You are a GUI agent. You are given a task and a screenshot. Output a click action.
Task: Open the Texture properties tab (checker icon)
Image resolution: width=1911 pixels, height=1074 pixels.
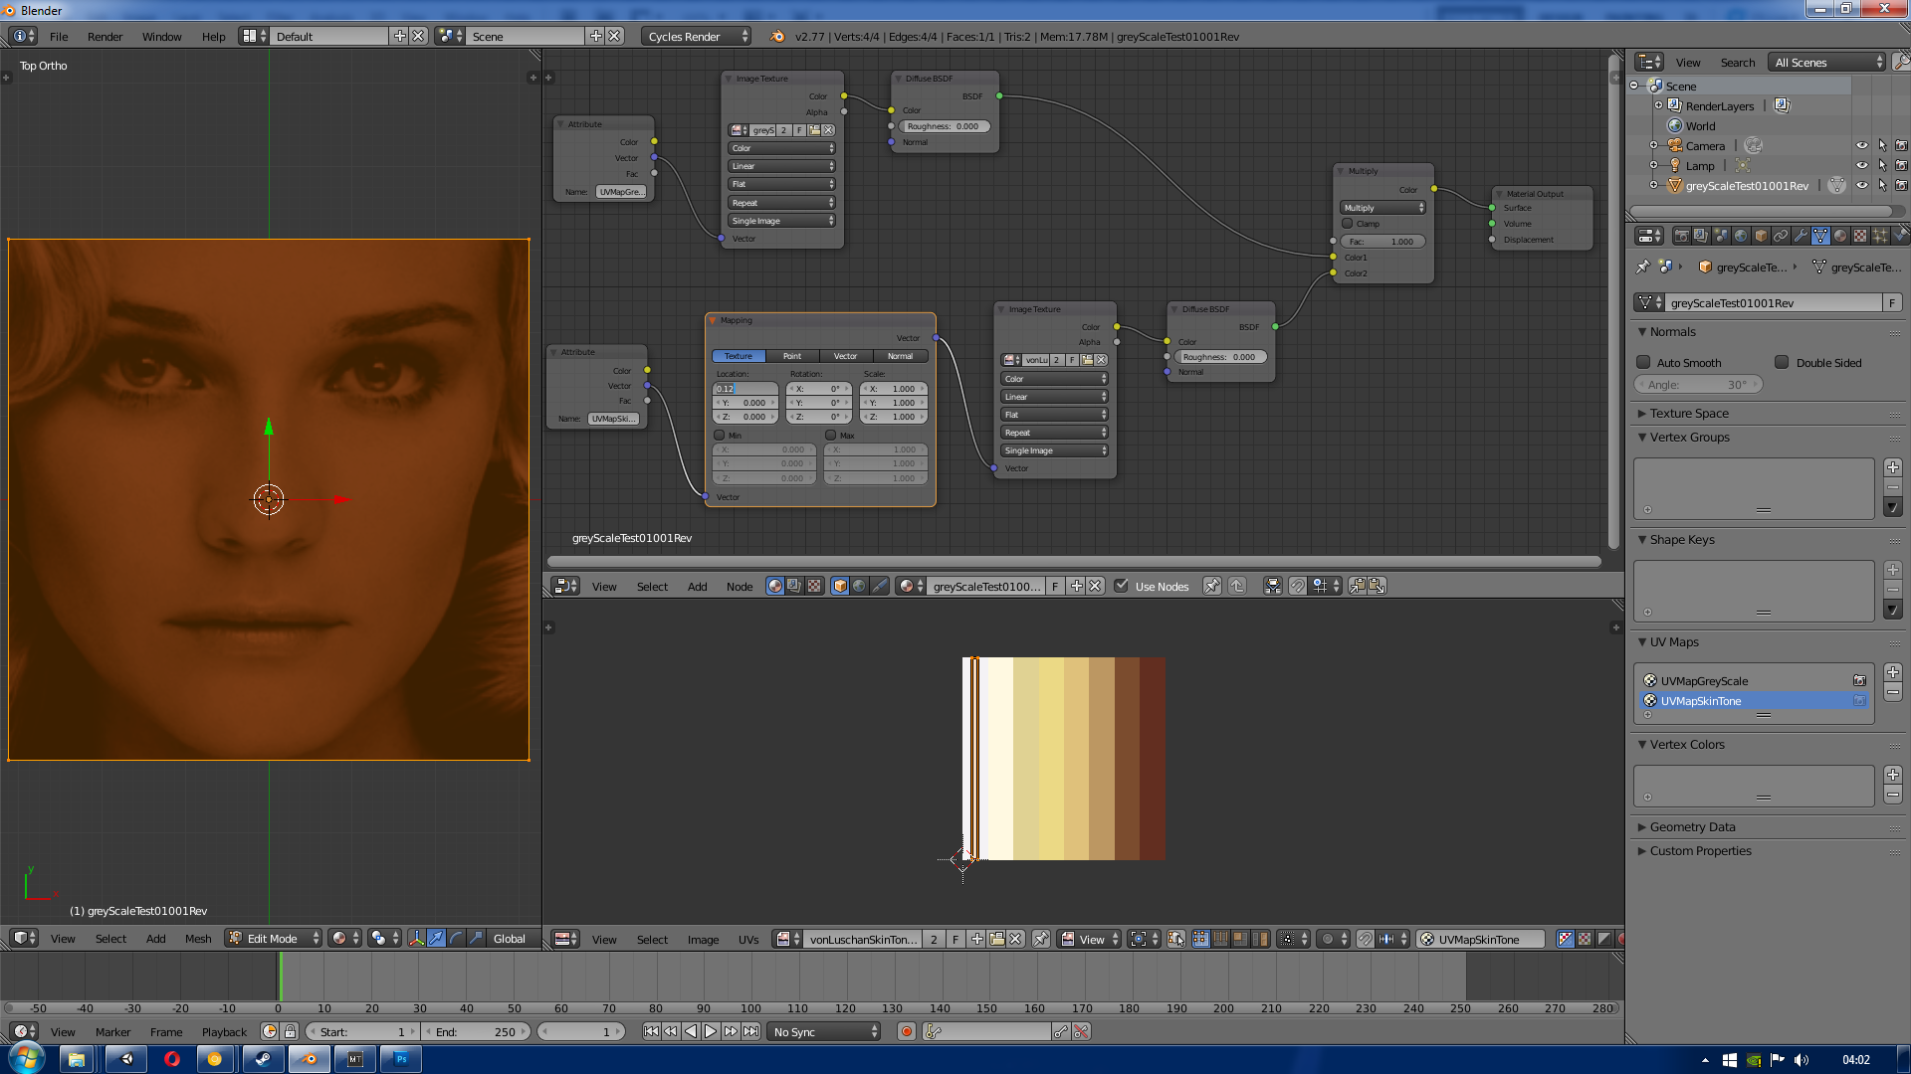1860,236
